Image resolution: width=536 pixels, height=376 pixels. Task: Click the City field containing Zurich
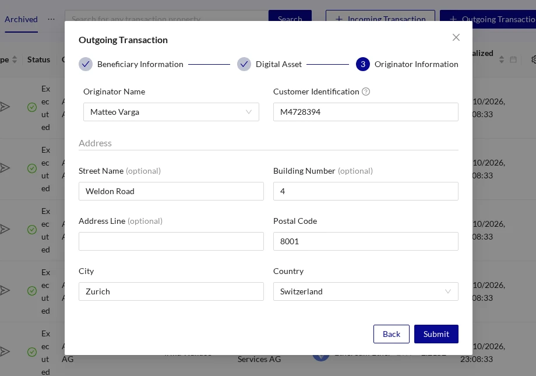[x=171, y=291]
